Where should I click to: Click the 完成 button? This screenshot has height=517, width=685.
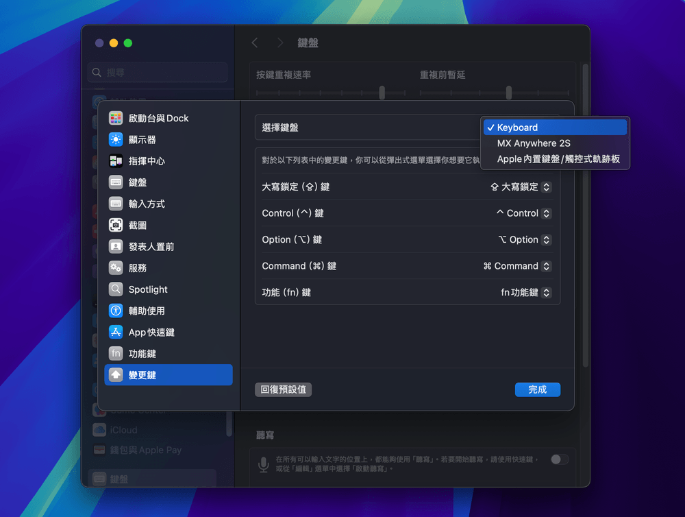[537, 389]
